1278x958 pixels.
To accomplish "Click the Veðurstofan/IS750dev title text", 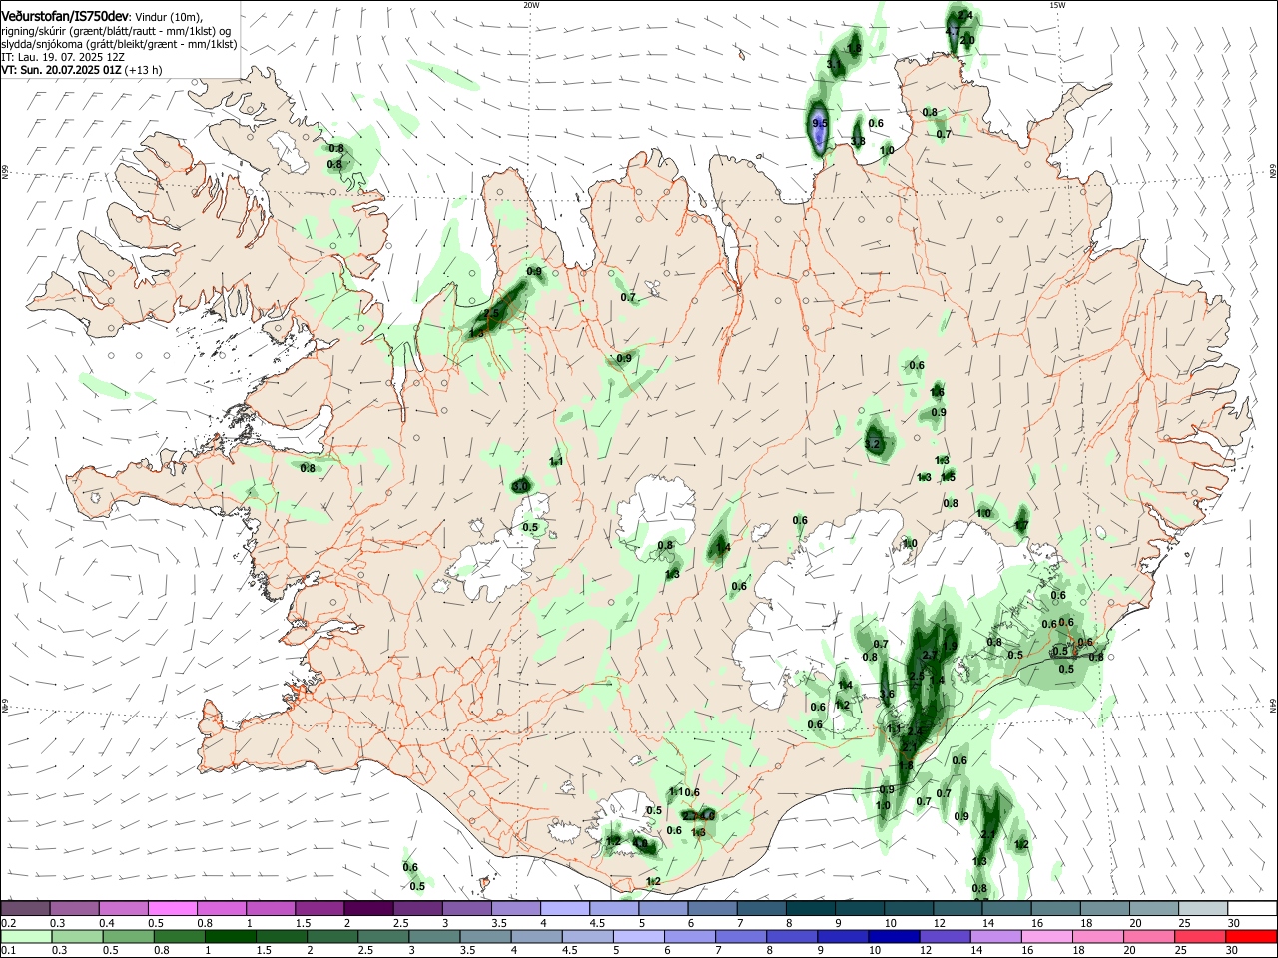I will pyautogui.click(x=65, y=16).
